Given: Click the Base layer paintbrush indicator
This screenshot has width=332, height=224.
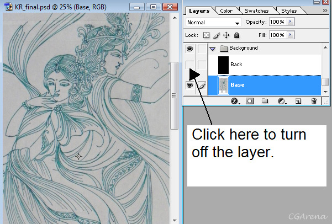Looking at the screenshot, I should [202, 86].
